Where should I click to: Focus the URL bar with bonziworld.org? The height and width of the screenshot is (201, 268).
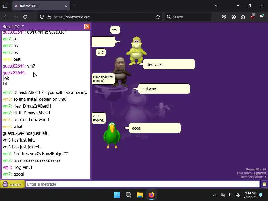click(99, 17)
